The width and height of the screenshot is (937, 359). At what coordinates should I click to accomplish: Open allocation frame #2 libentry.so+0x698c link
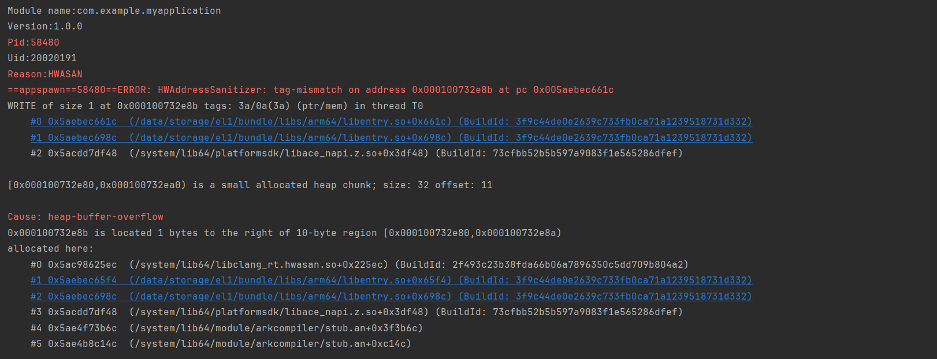pyautogui.click(x=391, y=297)
